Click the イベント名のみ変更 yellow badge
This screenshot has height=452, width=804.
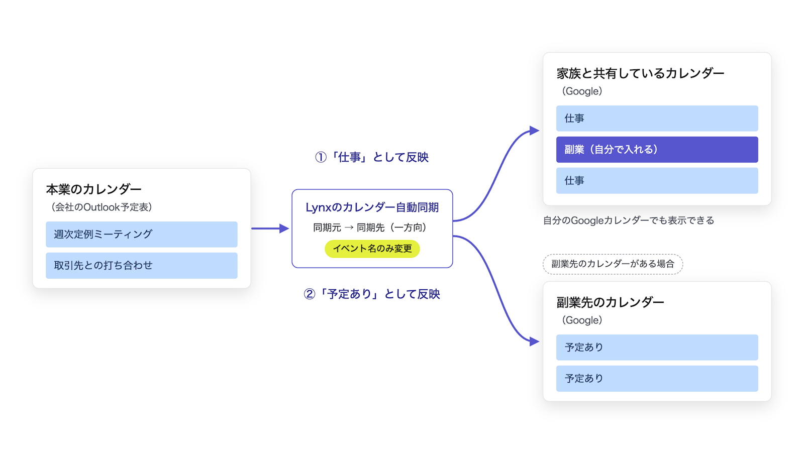pos(372,249)
